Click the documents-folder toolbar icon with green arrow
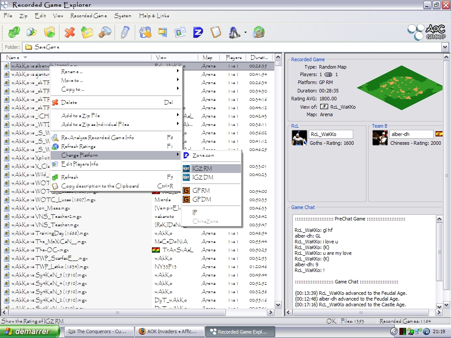 point(32,32)
